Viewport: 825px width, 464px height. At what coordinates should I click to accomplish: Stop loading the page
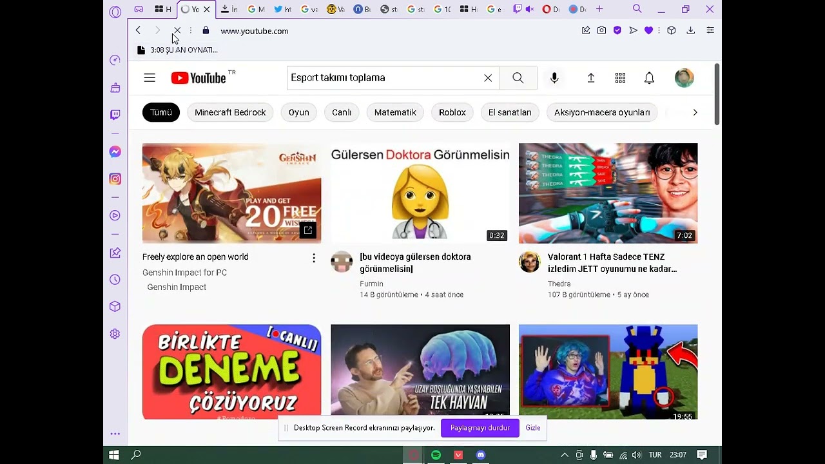click(x=177, y=30)
